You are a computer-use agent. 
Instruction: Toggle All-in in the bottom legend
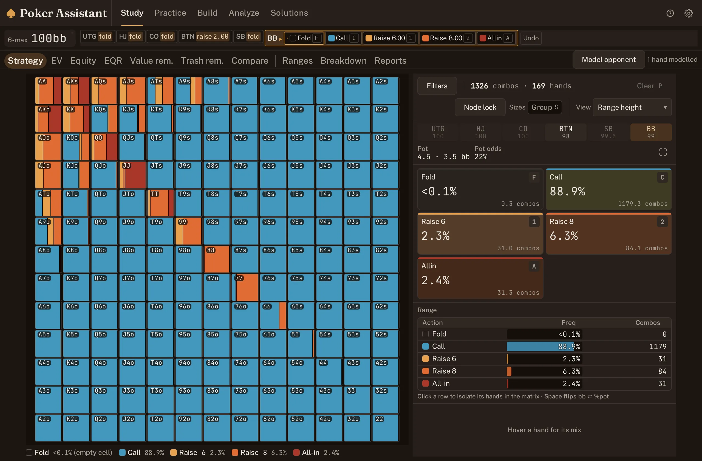pyautogui.click(x=316, y=452)
